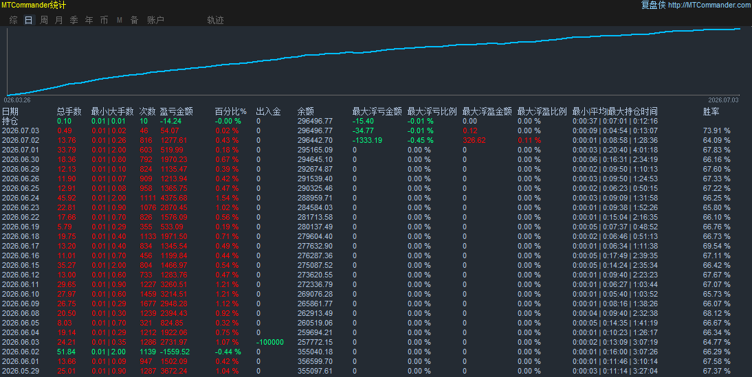Switch to the 年 yearly tab

89,20
